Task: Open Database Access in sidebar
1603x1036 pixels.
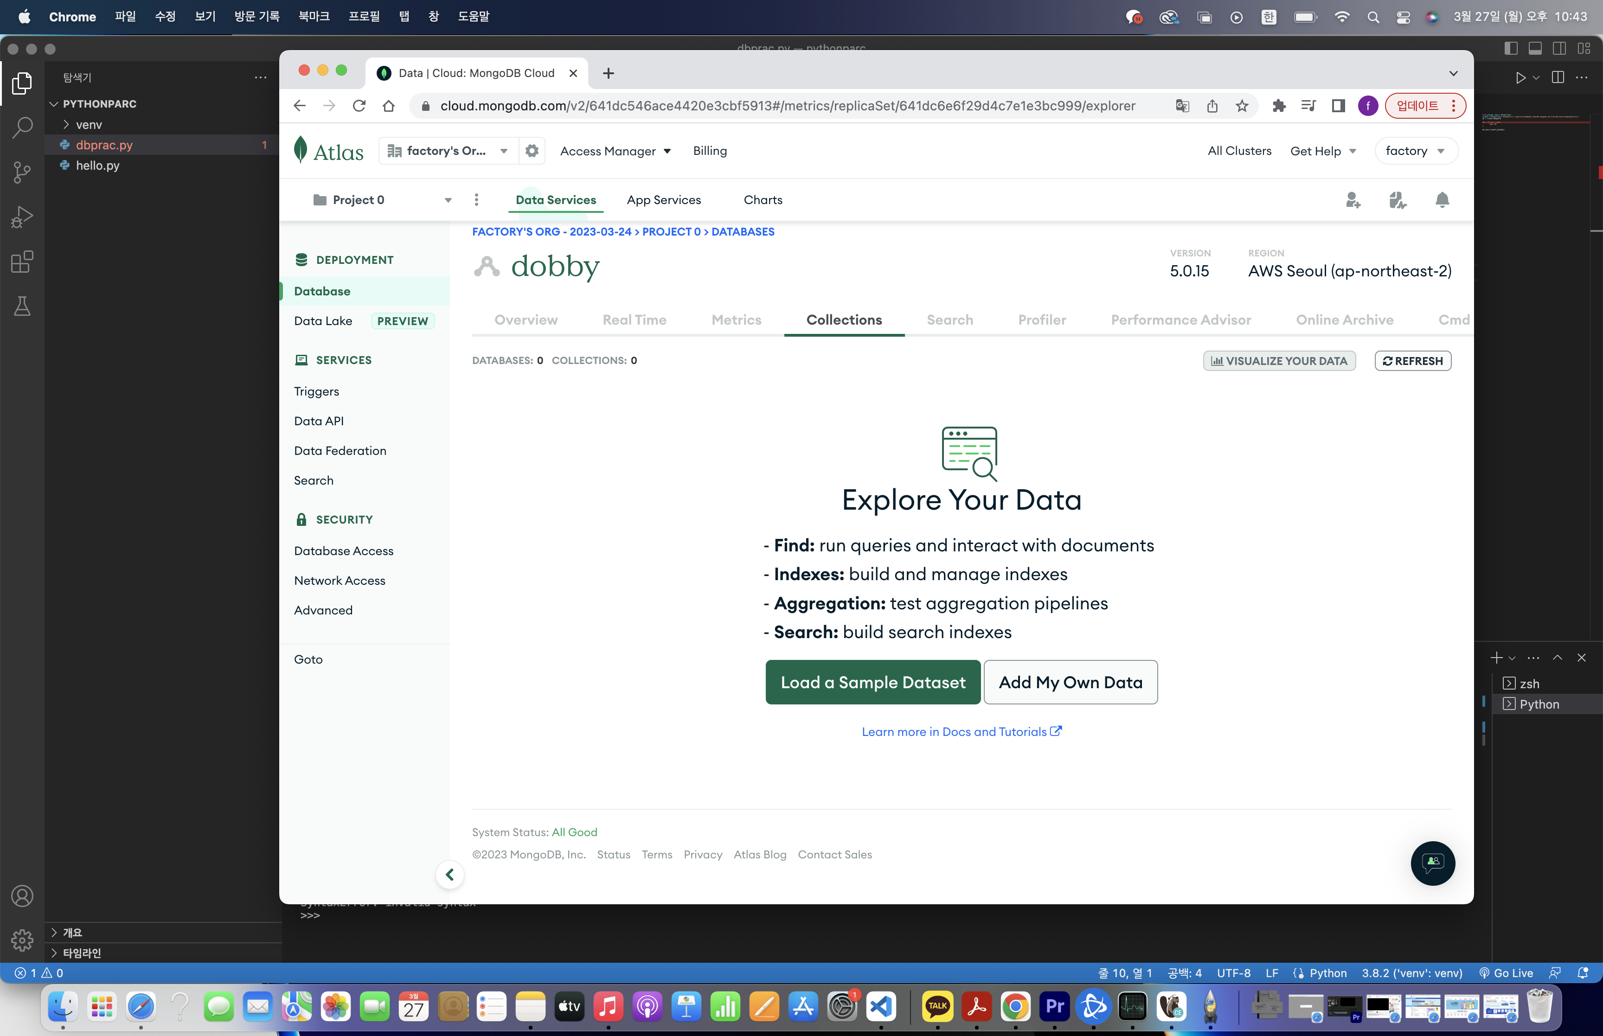Action: pyautogui.click(x=343, y=551)
